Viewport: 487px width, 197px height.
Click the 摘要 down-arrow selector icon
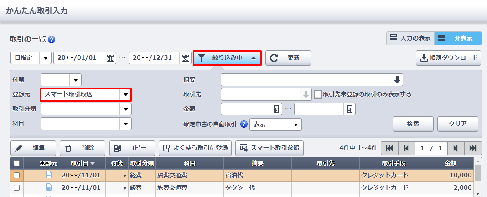tap(397, 80)
